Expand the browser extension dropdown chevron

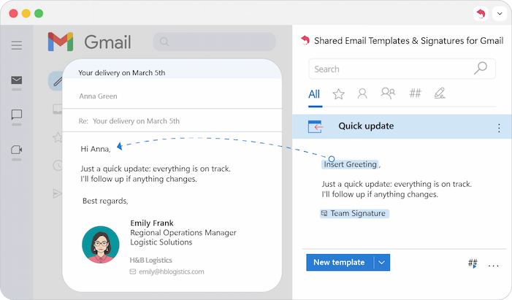(x=500, y=14)
